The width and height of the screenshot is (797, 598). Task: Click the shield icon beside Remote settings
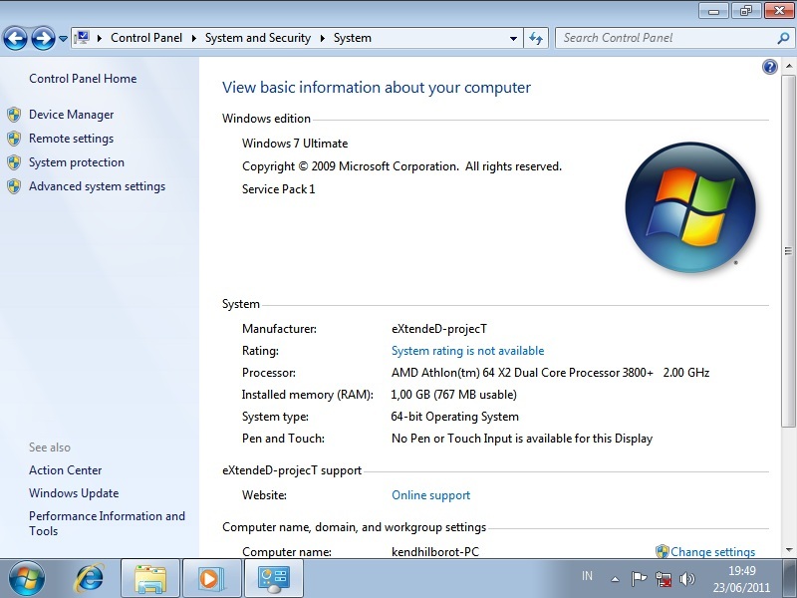tap(14, 139)
